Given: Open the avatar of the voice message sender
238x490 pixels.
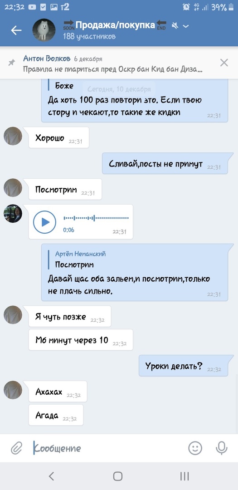Looking at the screenshot, I should point(13,213).
